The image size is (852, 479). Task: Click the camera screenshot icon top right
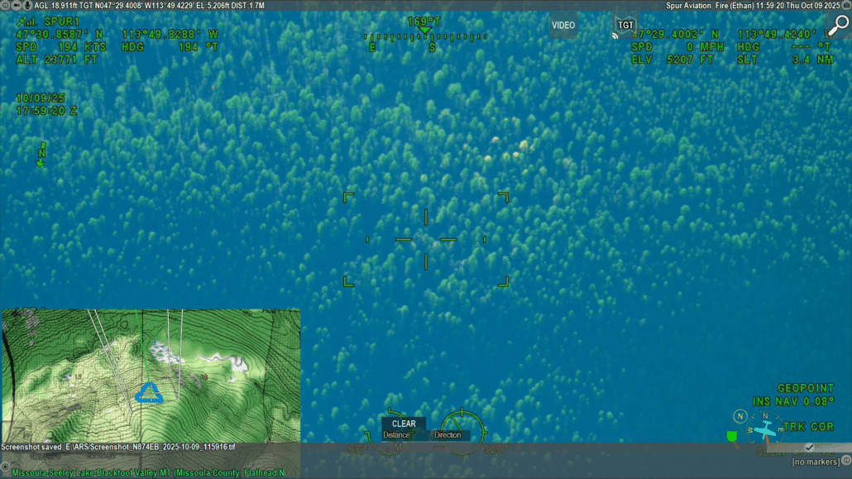tap(844, 5)
